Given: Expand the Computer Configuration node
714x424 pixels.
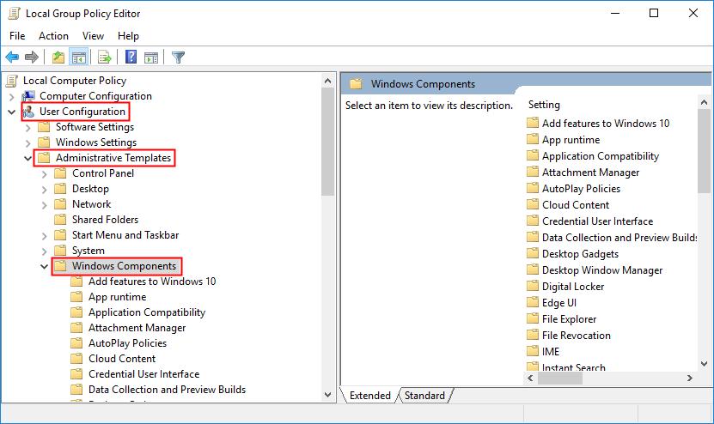Looking at the screenshot, I should pyautogui.click(x=12, y=96).
